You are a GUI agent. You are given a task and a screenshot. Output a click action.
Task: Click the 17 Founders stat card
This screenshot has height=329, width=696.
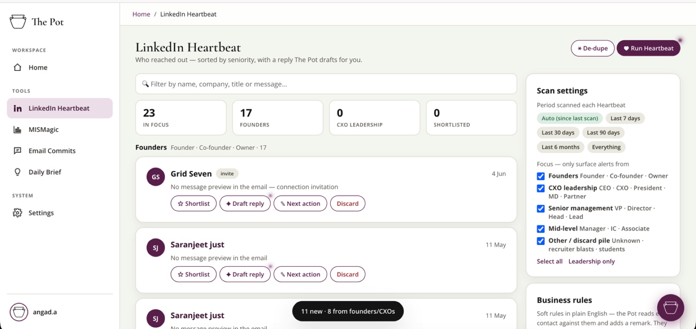coord(278,118)
